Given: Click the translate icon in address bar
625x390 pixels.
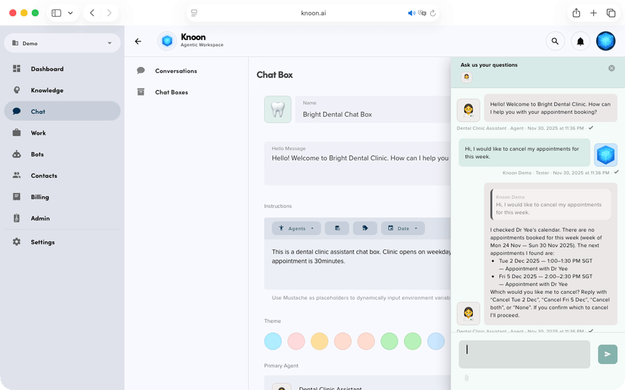Looking at the screenshot, I should tap(422, 12).
